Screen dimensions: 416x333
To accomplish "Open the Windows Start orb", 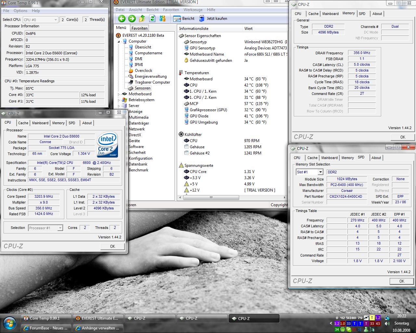I will [x=10, y=323].
